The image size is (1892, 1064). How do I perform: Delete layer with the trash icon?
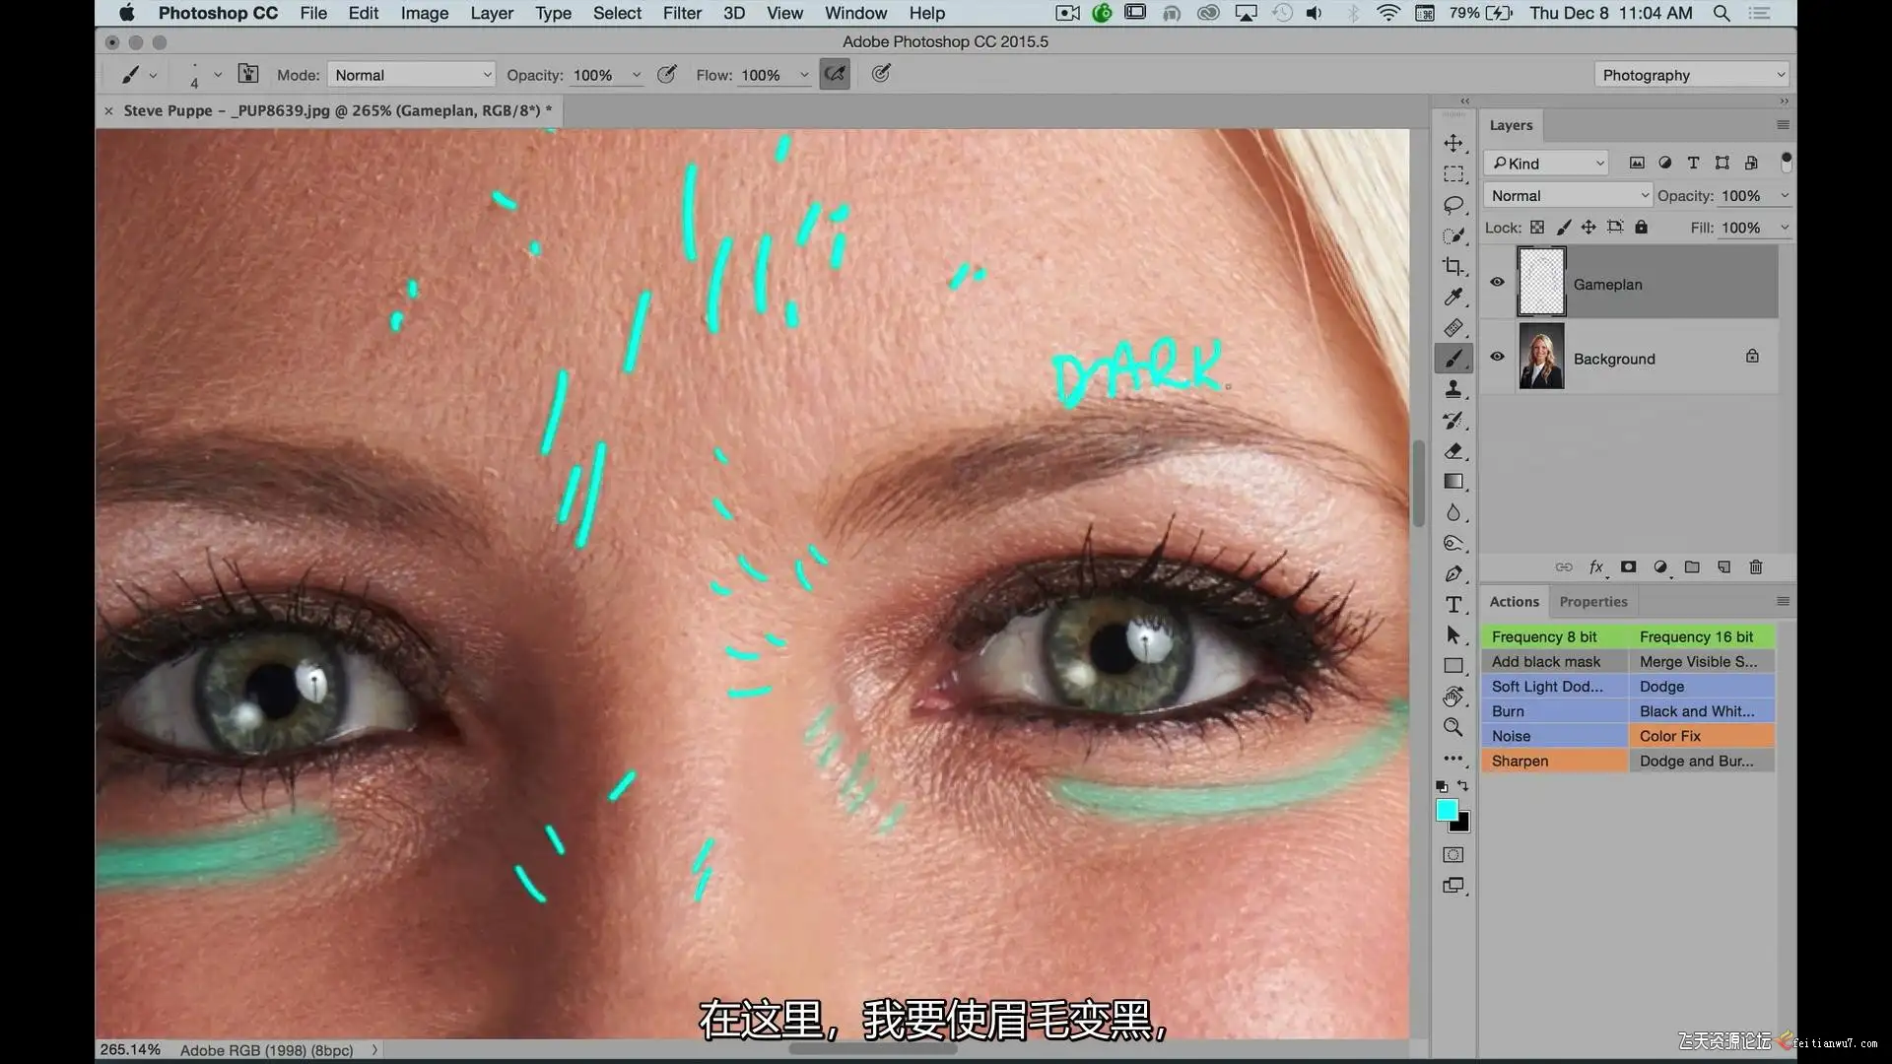click(1755, 567)
